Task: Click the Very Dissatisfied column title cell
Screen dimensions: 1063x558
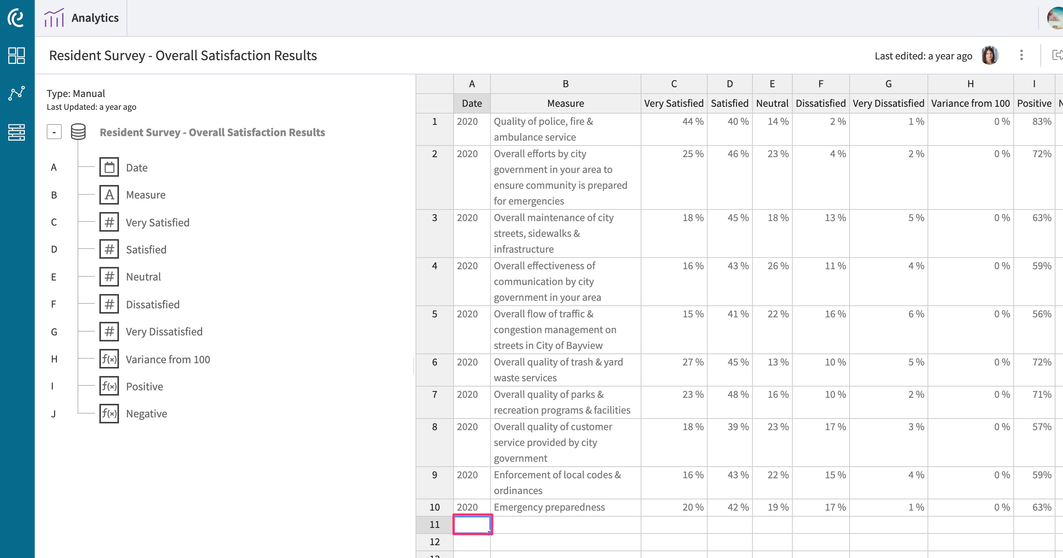Action: click(x=888, y=103)
